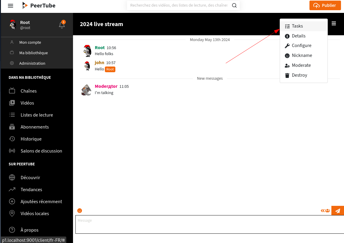Open the notifications bell
The height and width of the screenshot is (243, 344).
62,25
